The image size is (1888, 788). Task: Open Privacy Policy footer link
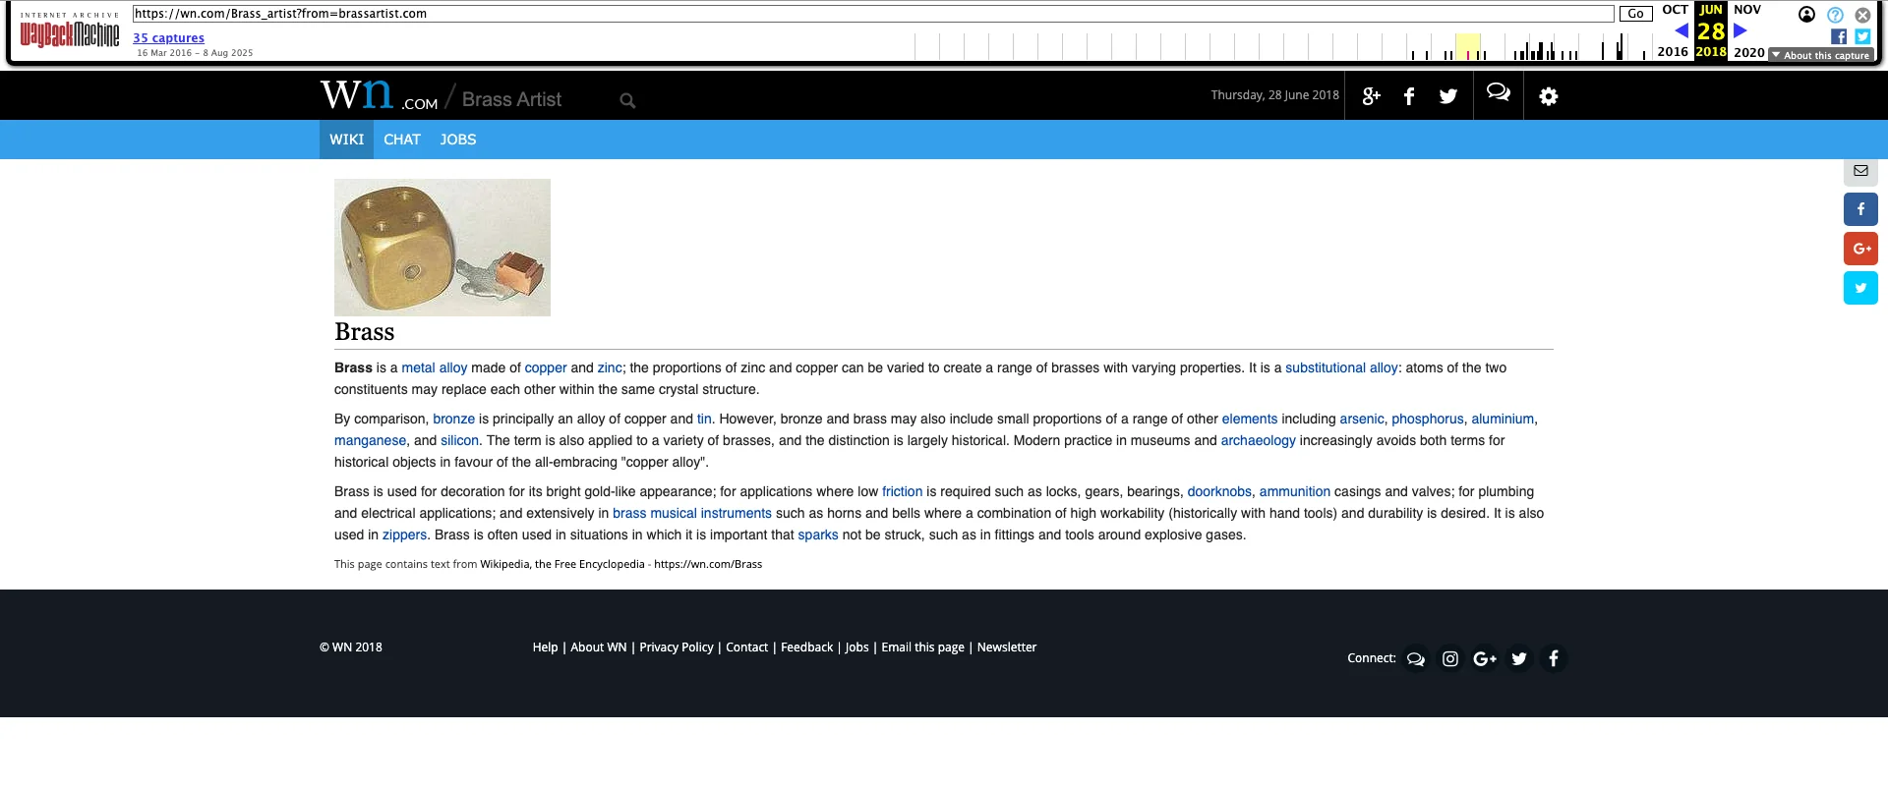coord(676,647)
